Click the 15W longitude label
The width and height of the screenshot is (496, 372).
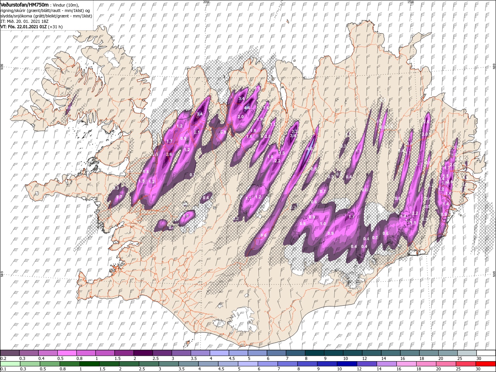point(410,2)
